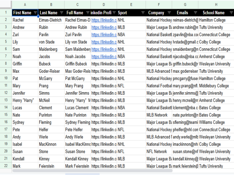Select the Sydney Fleming full name cell
Image resolution: width=234 pixels, height=175 pixels.
click(x=77, y=122)
